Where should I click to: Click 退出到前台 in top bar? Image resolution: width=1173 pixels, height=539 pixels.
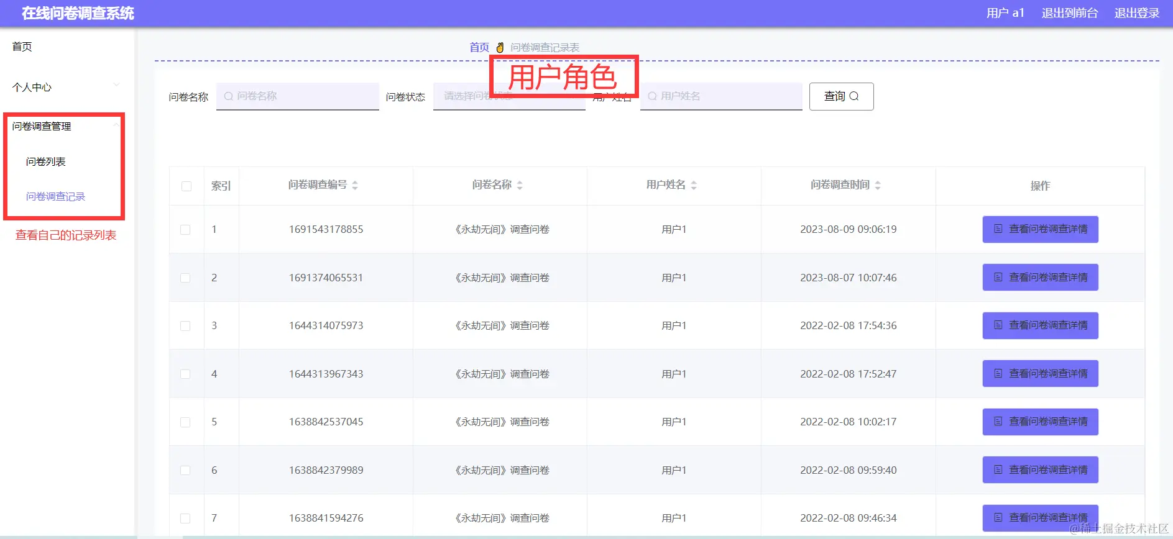(1070, 13)
